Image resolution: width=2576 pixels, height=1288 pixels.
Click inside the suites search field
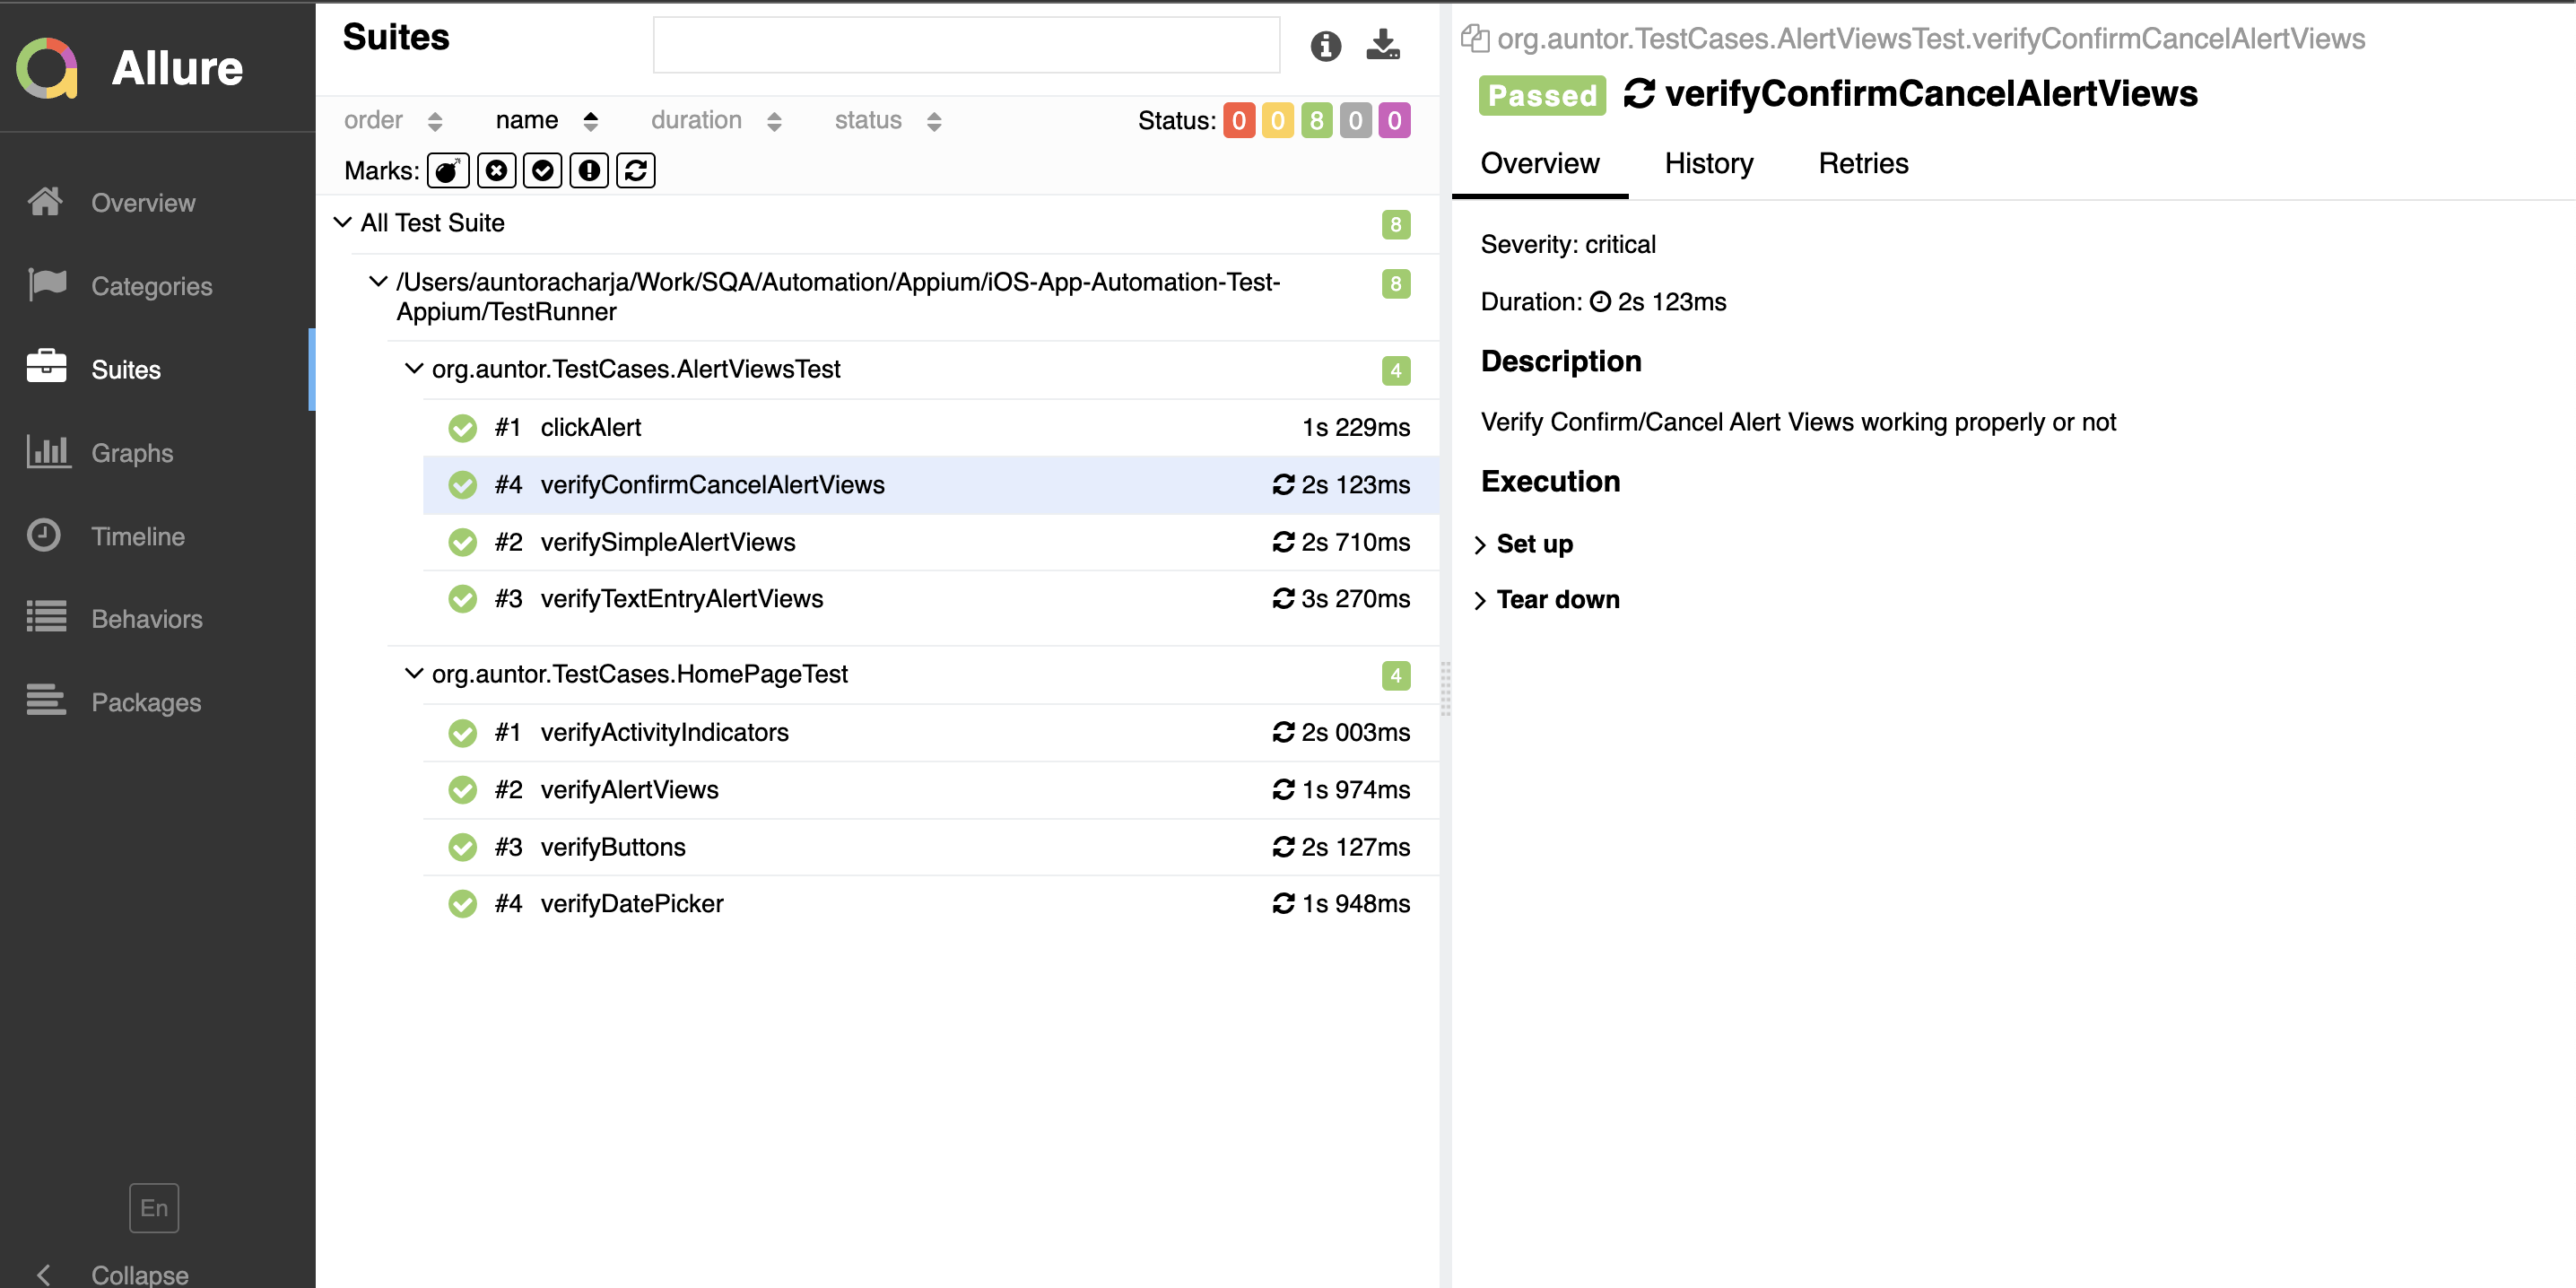click(x=966, y=44)
